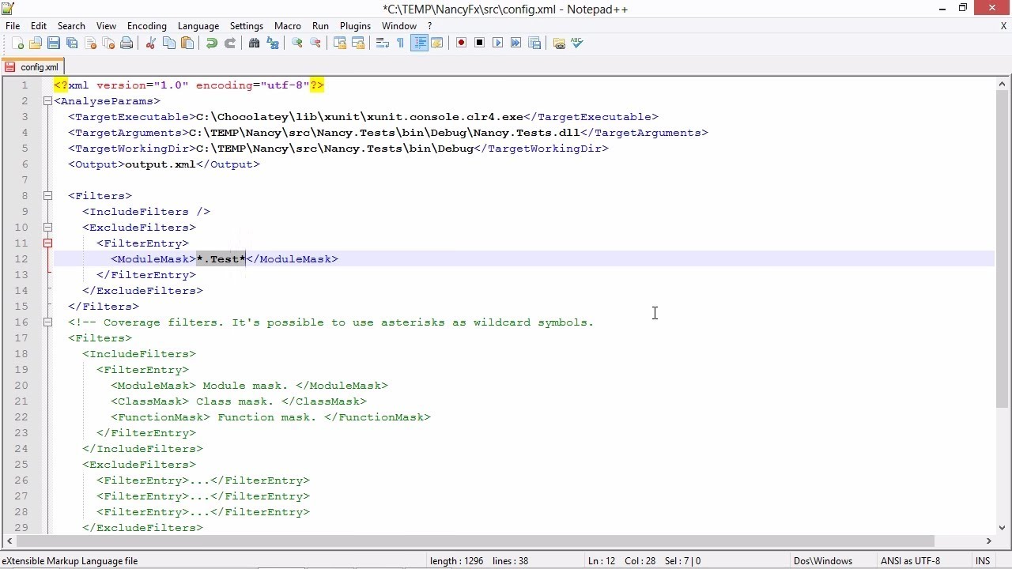Click the Save All toolbar icon
Image resolution: width=1012 pixels, height=569 pixels.
[x=72, y=43]
